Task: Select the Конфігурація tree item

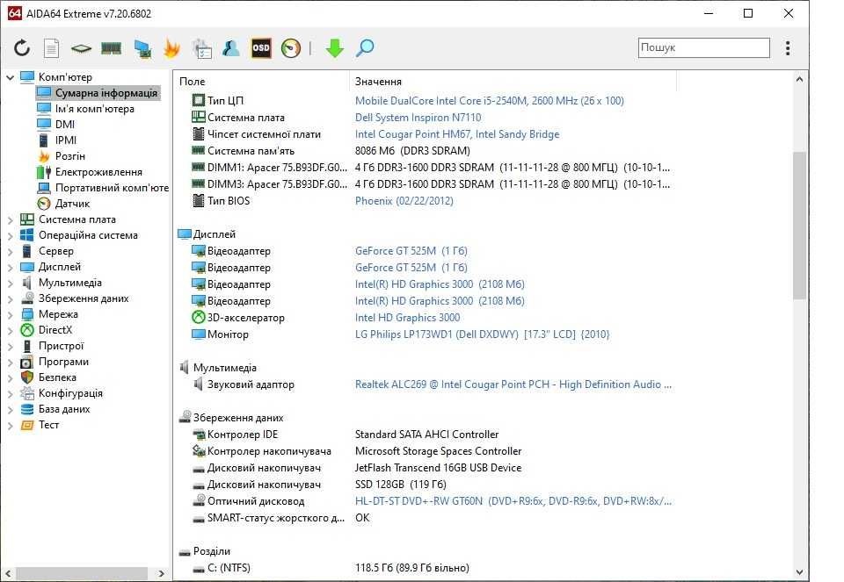Action: click(x=70, y=393)
